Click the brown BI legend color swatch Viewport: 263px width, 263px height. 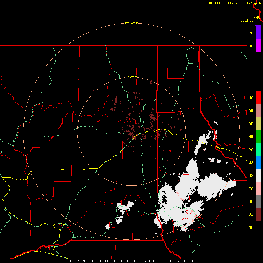(258, 214)
